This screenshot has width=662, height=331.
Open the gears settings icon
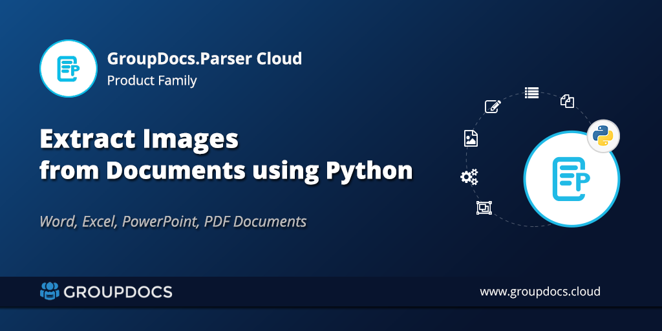[x=469, y=176]
